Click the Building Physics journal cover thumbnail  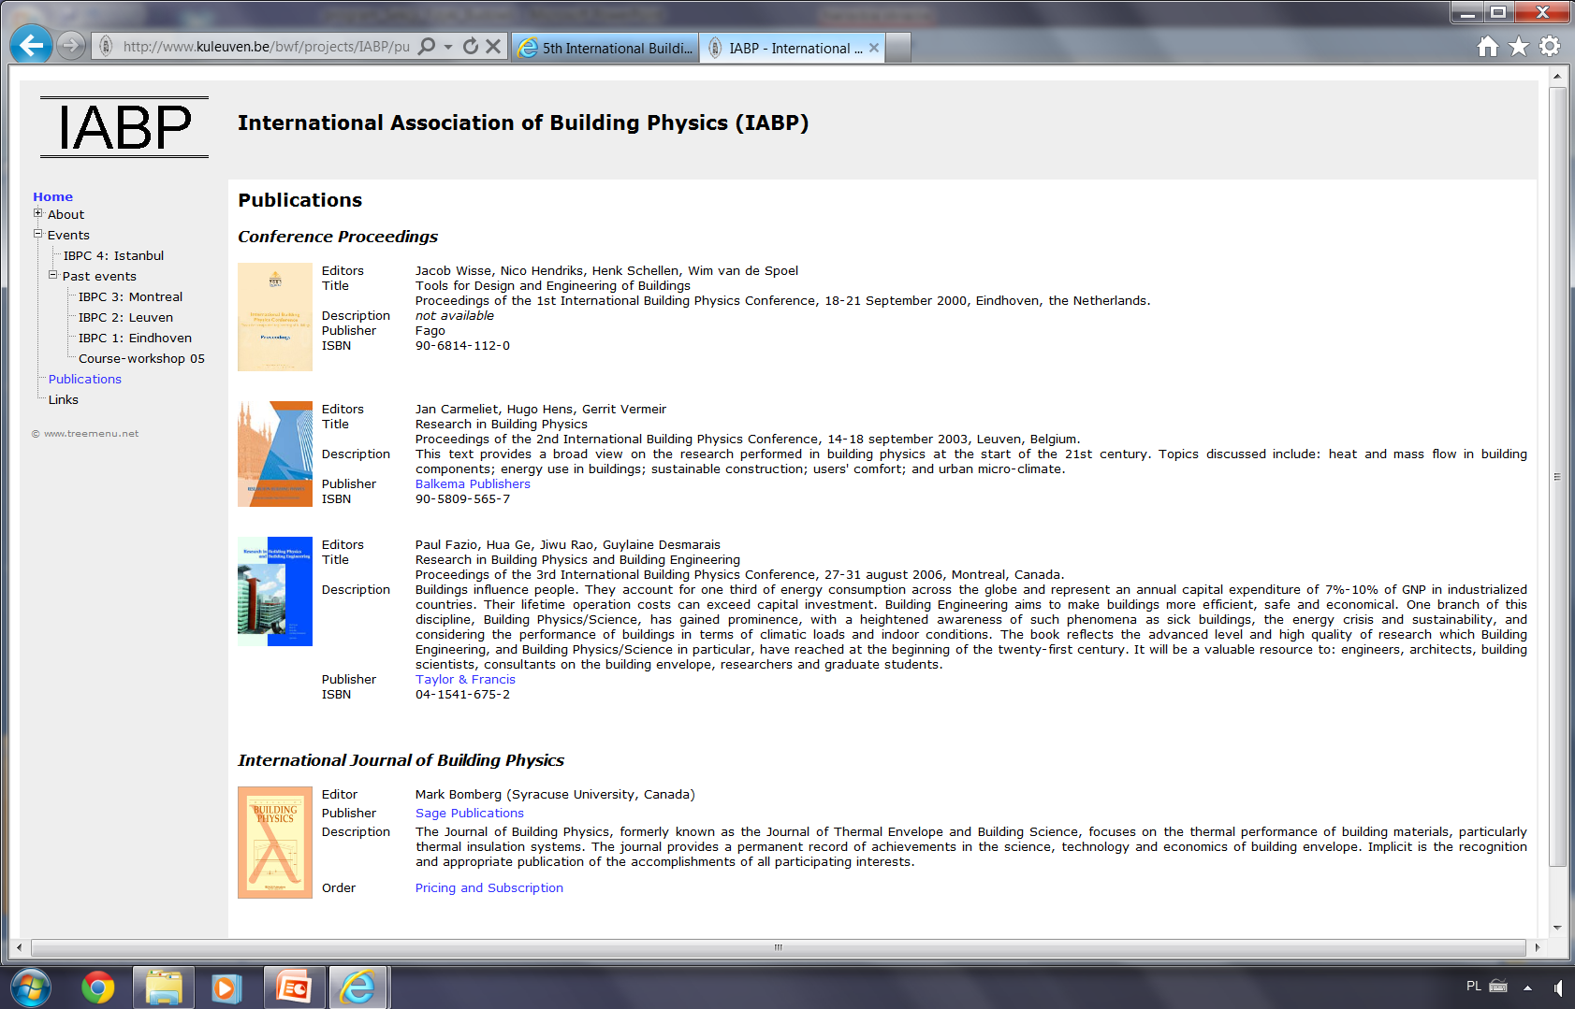275,843
